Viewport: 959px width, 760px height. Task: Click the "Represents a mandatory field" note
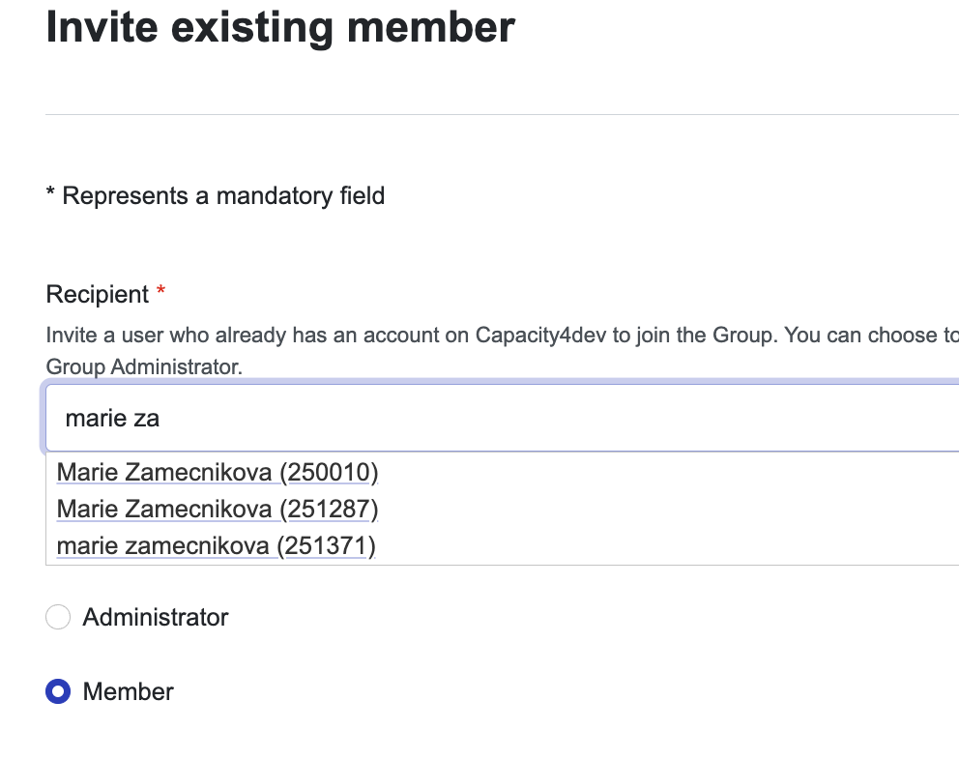[223, 196]
